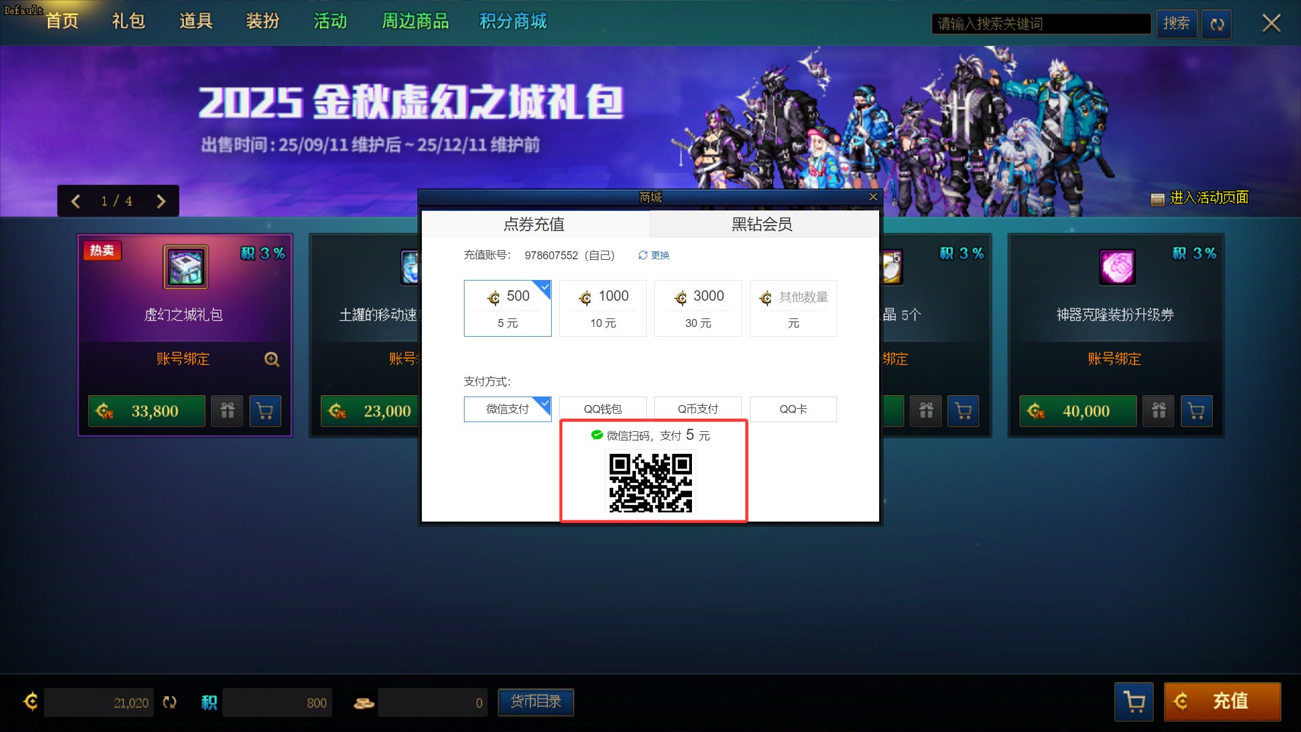Refresh the point coupon balance at bottom
This screenshot has height=732, width=1301.
click(169, 703)
